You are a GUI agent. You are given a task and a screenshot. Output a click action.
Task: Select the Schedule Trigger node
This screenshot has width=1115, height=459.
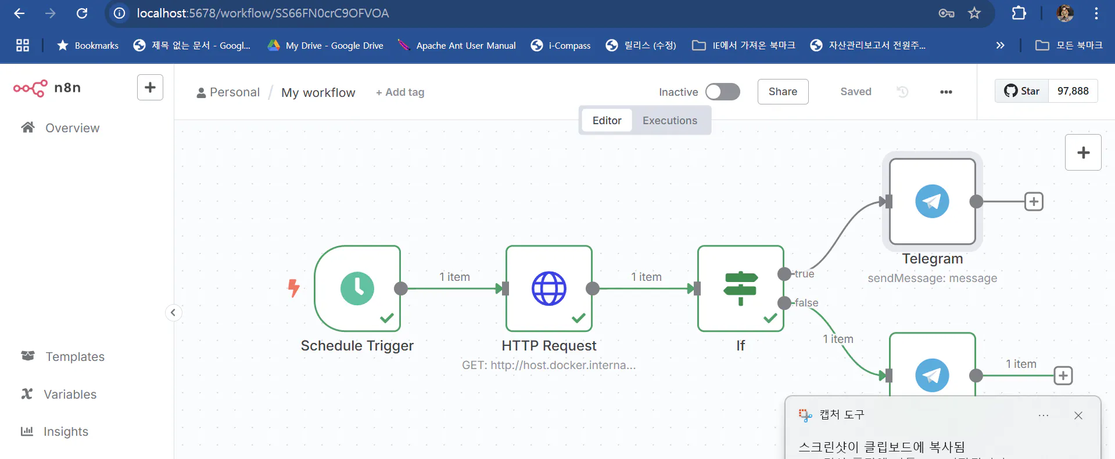click(x=357, y=288)
